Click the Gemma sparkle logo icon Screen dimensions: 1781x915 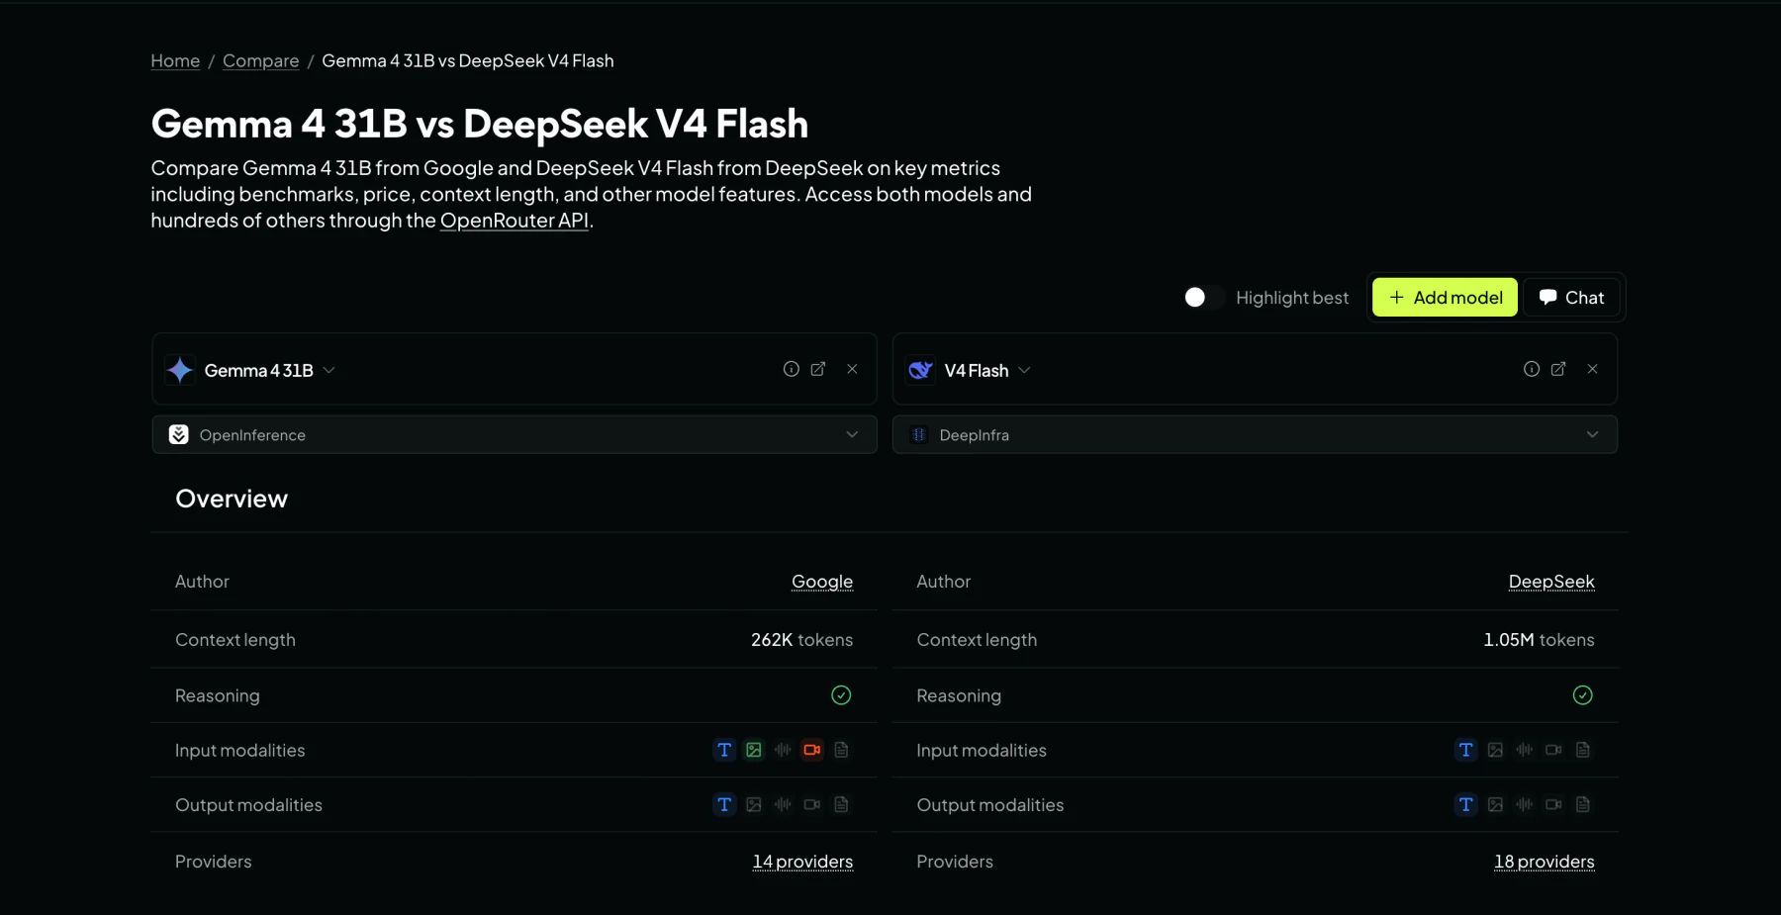(180, 370)
